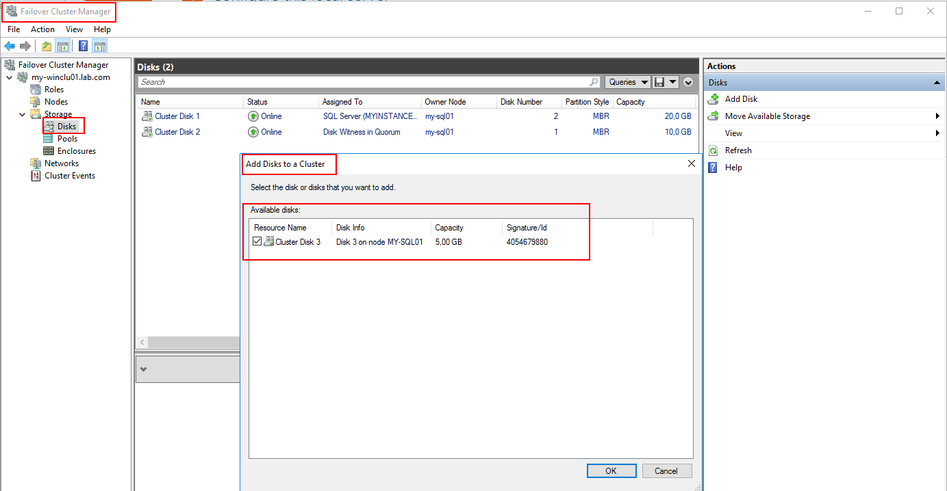Click the horizontal scrollbar left arrow in Disks list
The height and width of the screenshot is (491, 947).
pos(142,342)
